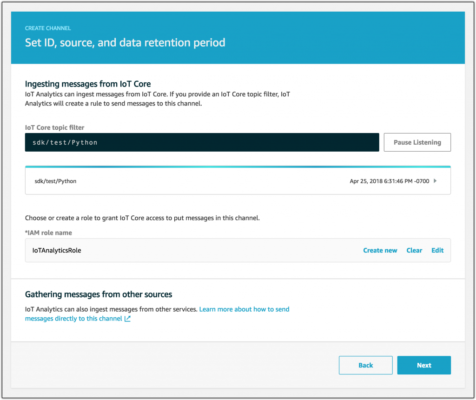Click 'Set ID, source, and data retention period' title
Screen dimensions: 476x400
(x=125, y=42)
